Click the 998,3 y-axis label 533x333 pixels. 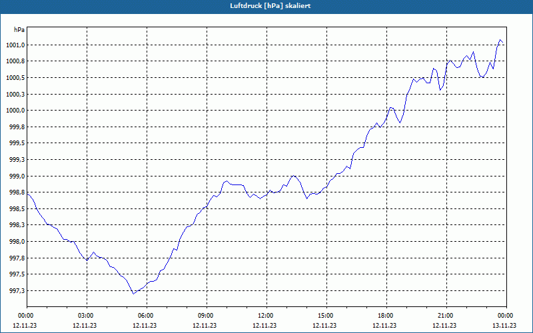click(x=17, y=225)
